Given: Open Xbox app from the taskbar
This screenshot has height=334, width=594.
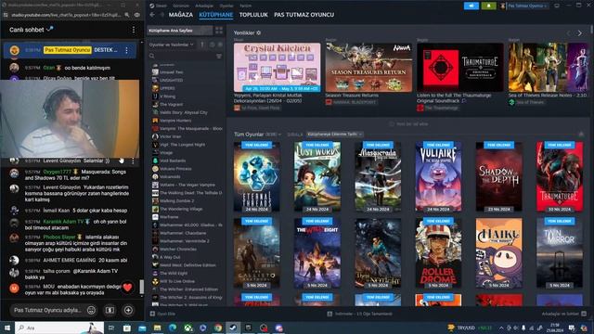Looking at the screenshot, I should point(187,328).
